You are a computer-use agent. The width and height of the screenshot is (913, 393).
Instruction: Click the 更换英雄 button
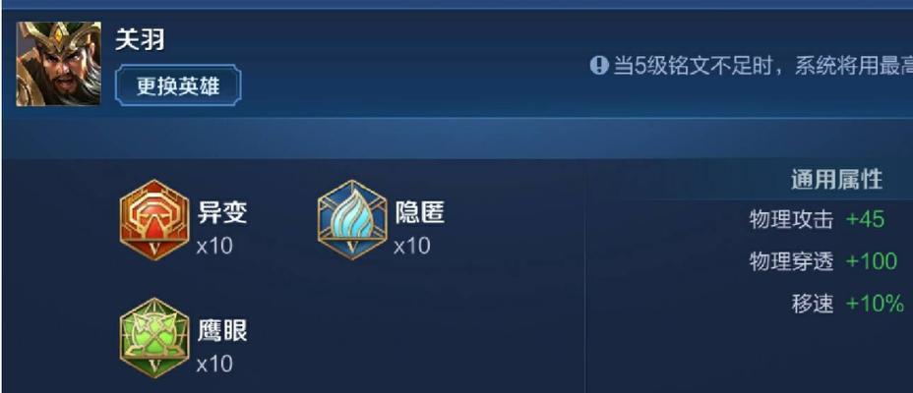pos(178,86)
